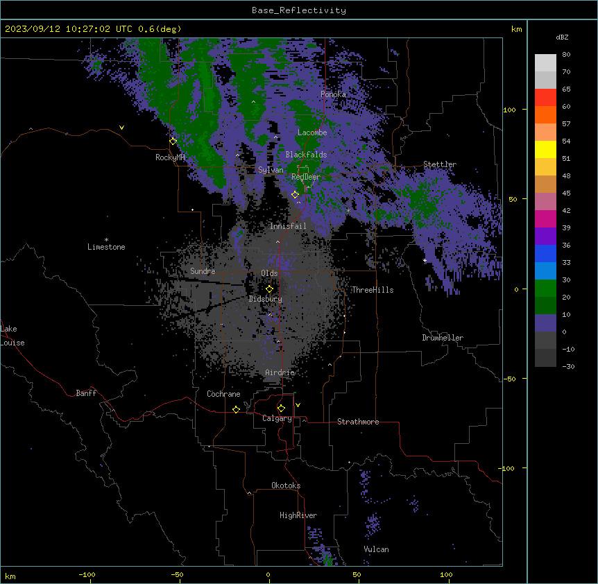Click the yellow radar marker near Olds
The height and width of the screenshot is (584, 598).
point(269,289)
